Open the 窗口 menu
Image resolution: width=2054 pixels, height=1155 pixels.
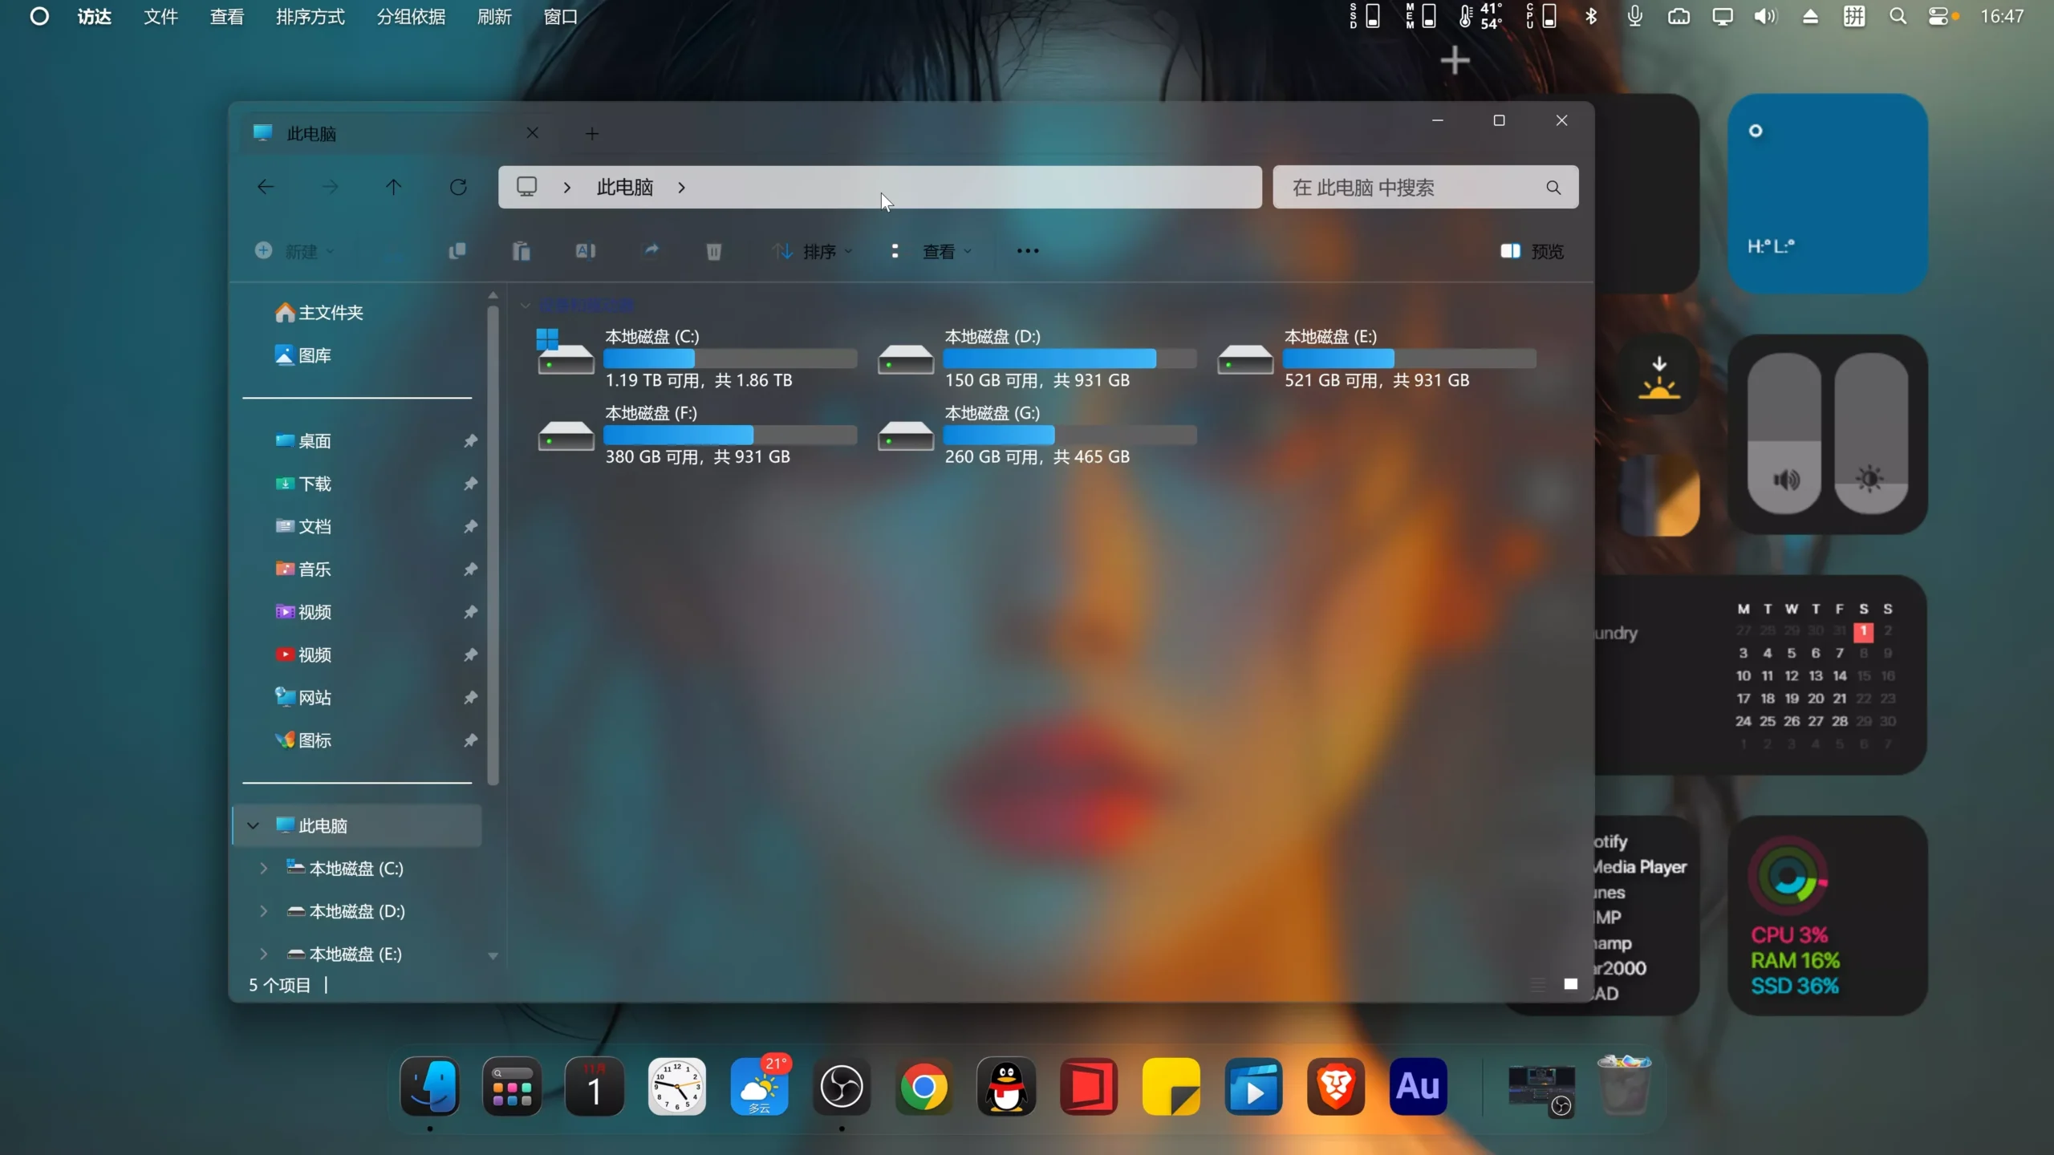point(559,16)
